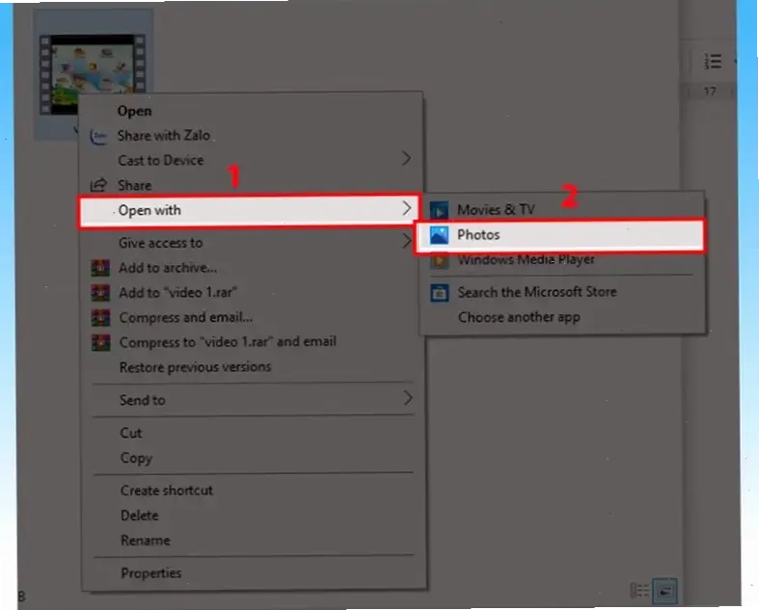Click WinRAR icon next to Add to archive
Screen dimensions: 759x610
click(x=100, y=268)
